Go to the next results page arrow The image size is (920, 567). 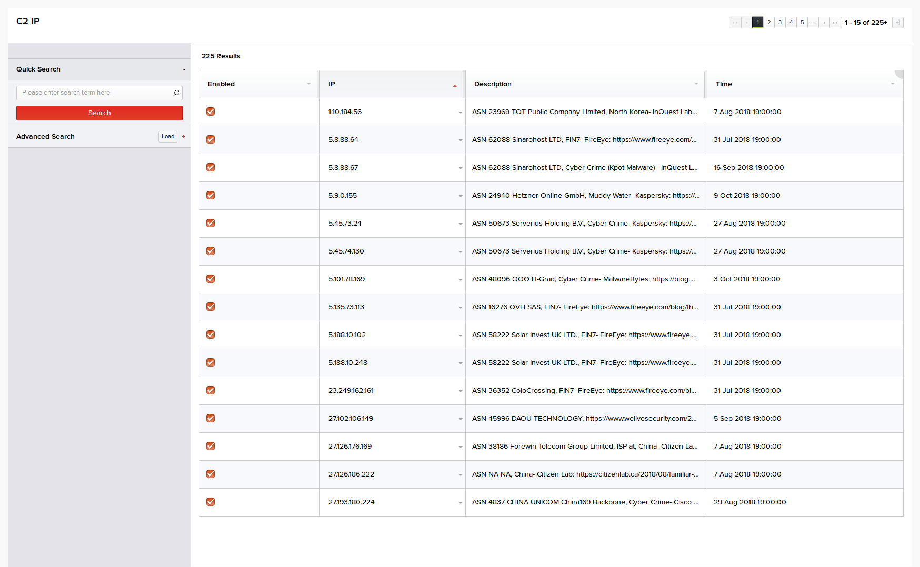click(x=824, y=23)
